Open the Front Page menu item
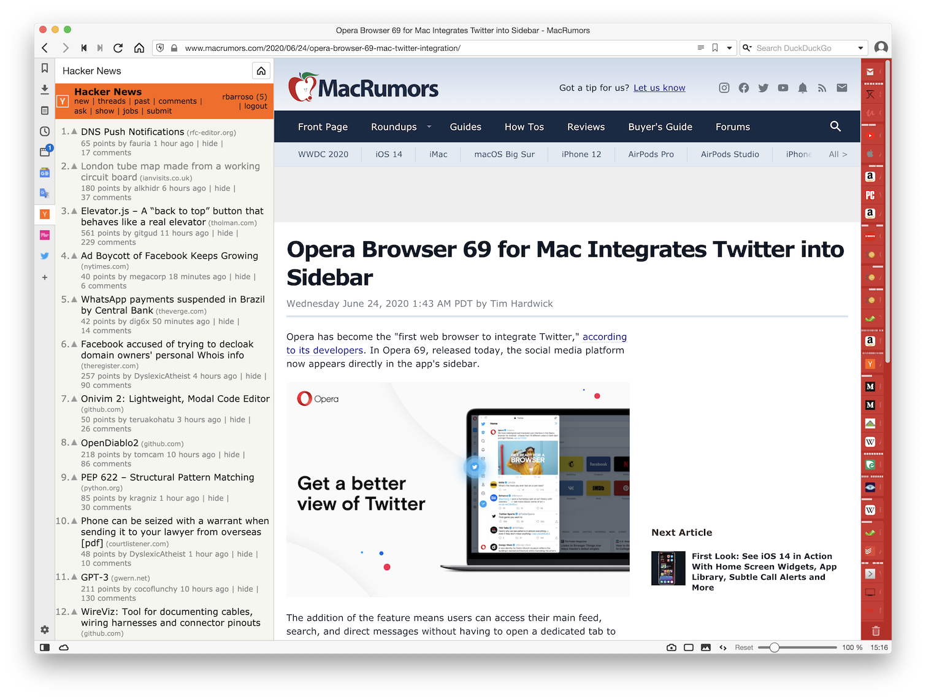The image size is (926, 699). point(323,127)
